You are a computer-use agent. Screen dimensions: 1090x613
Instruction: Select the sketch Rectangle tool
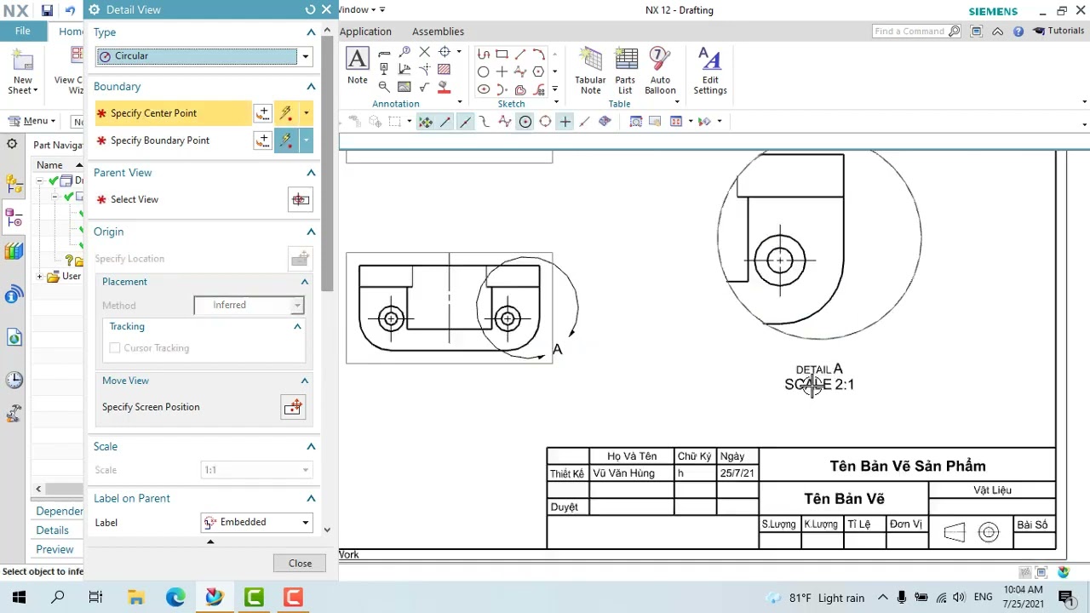pyautogui.click(x=502, y=54)
